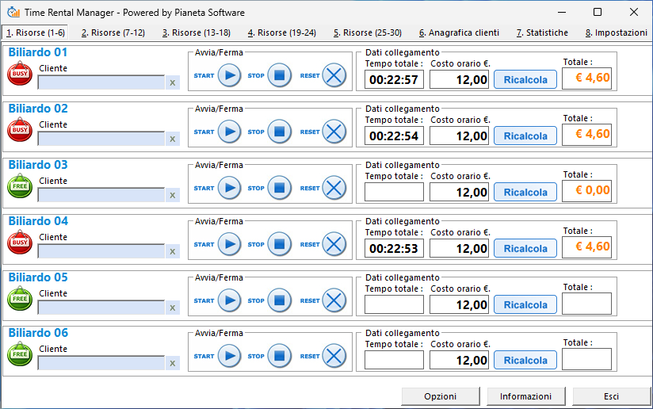
Task: Click the Cliente input field for Biliardo 03
Action: [101, 195]
